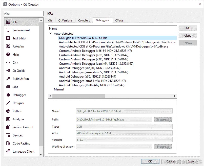Open the Devices icon
This screenshot has height=166, width=204.
pyautogui.click(x=8, y=135)
